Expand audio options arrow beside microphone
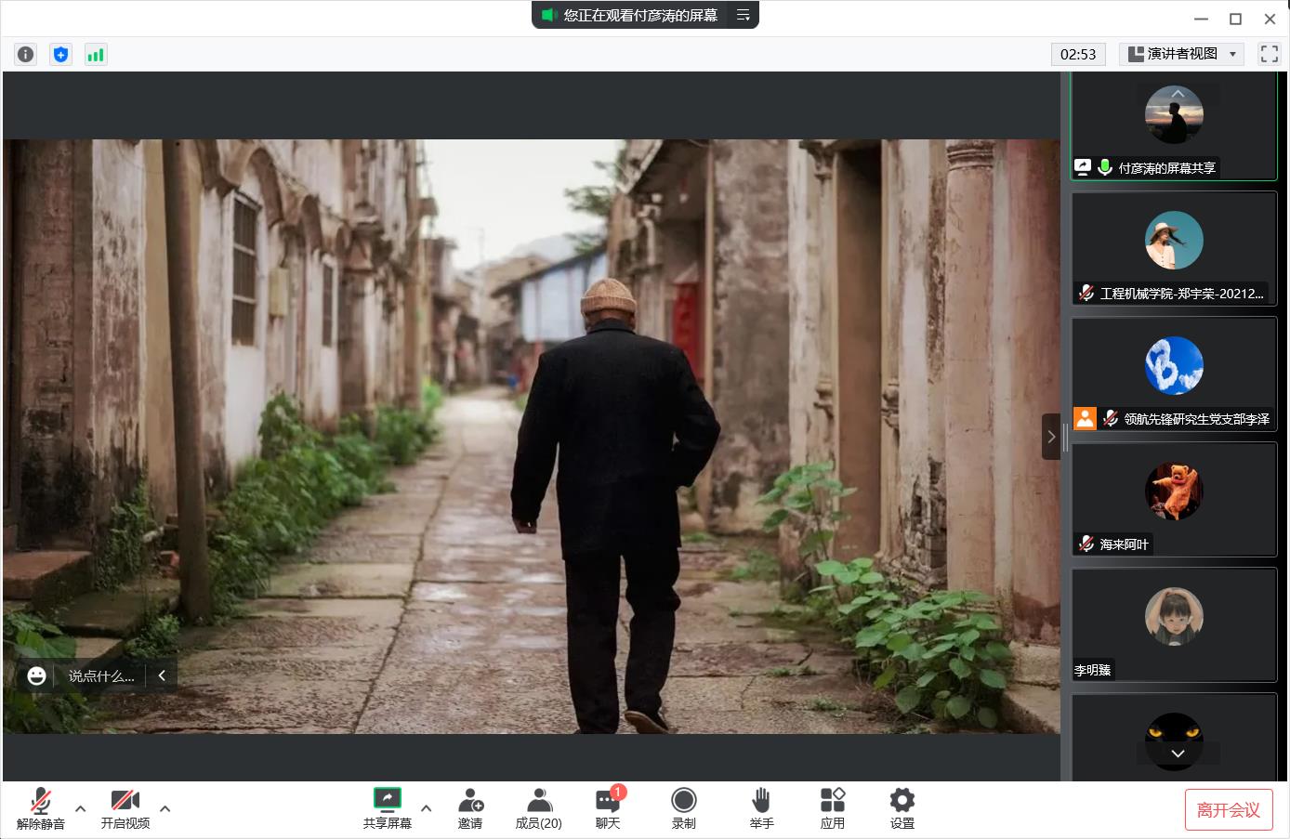1290x839 pixels. [81, 808]
